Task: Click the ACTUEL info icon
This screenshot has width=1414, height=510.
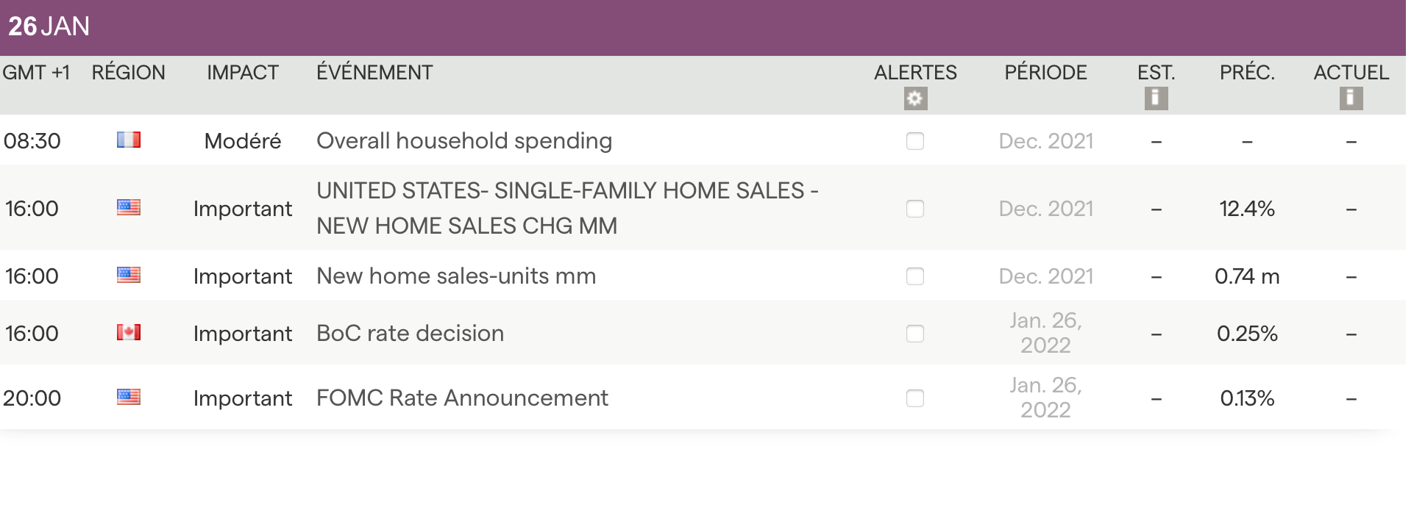Action: [1351, 98]
